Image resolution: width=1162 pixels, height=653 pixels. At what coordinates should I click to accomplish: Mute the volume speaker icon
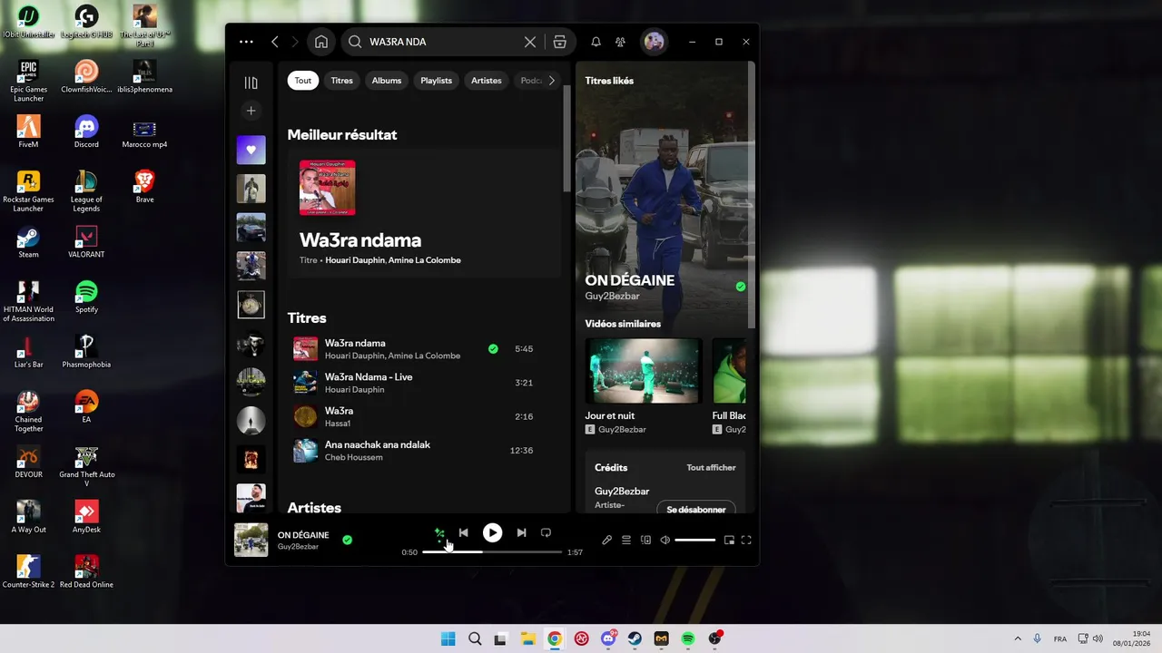click(665, 541)
